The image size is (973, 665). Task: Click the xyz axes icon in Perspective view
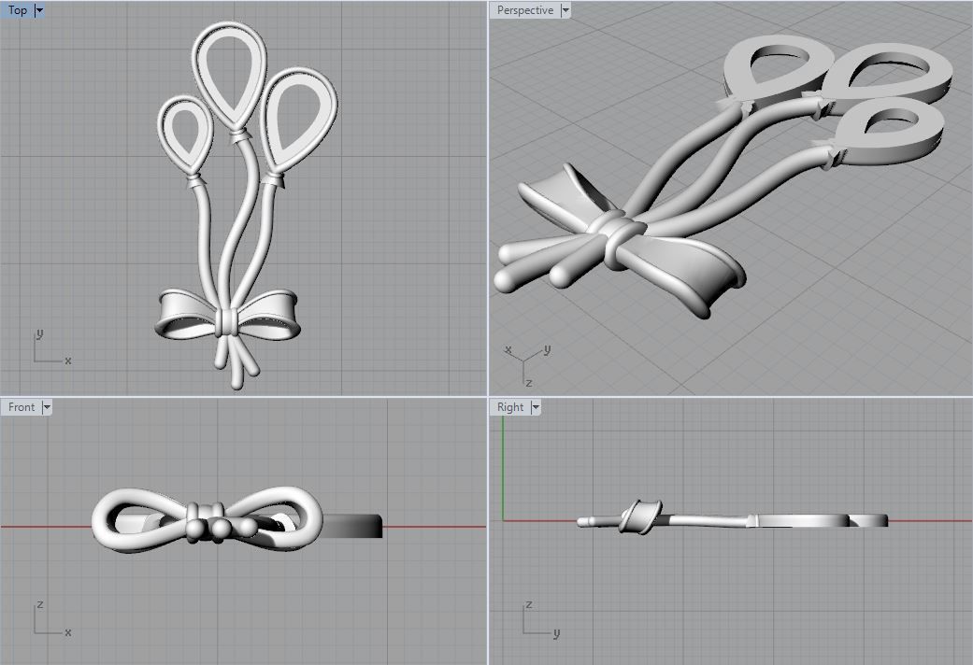coord(527,365)
